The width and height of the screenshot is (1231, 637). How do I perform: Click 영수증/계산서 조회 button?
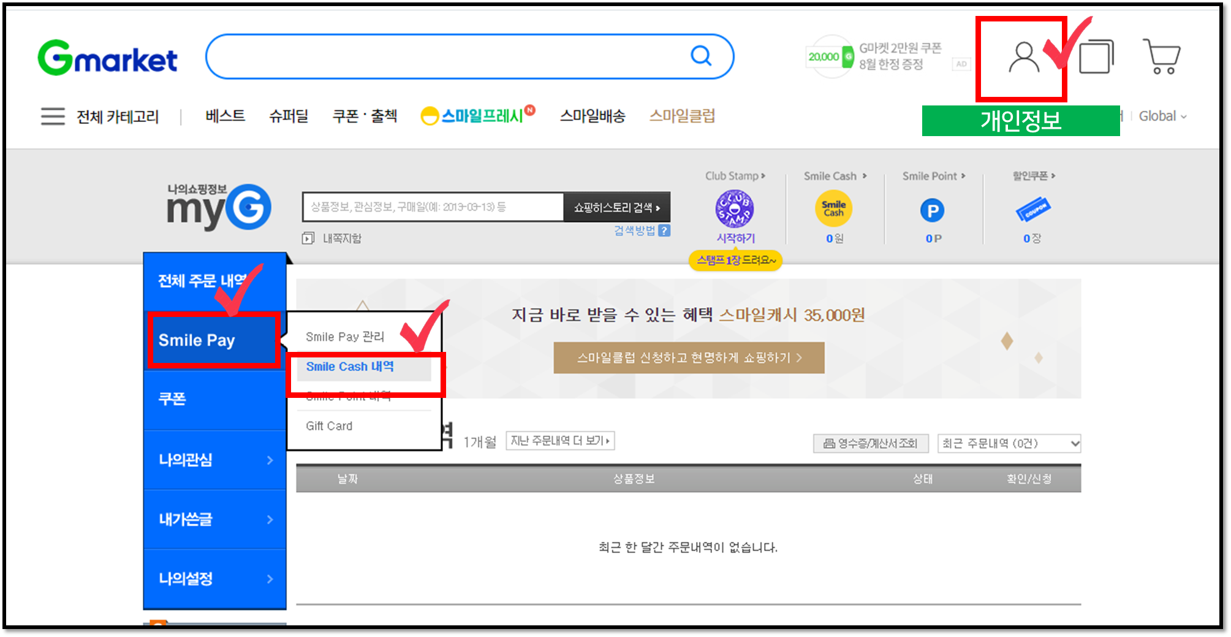click(871, 443)
